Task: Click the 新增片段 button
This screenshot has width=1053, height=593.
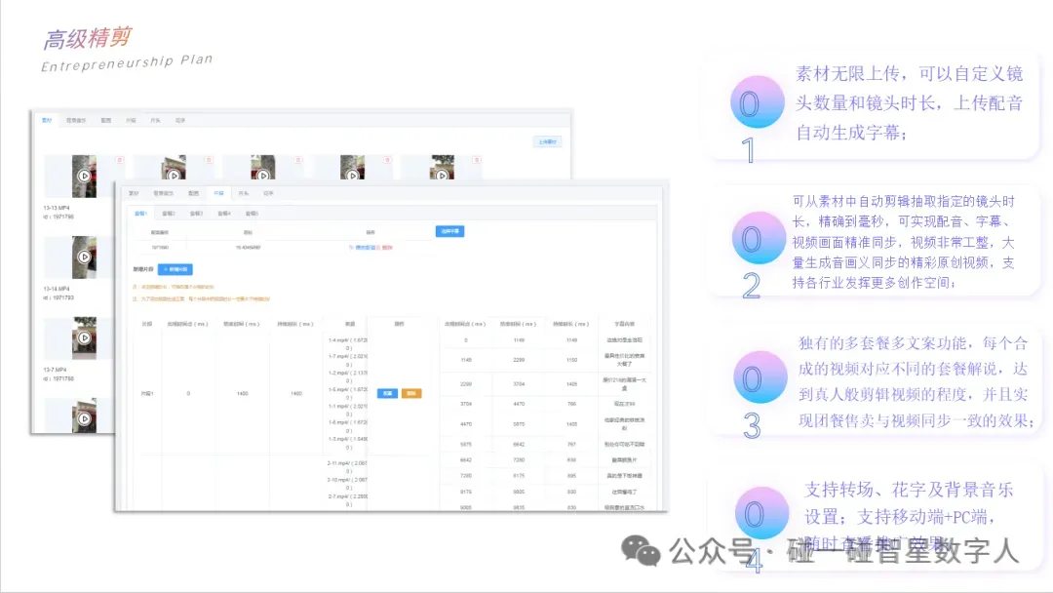Action: [x=175, y=269]
